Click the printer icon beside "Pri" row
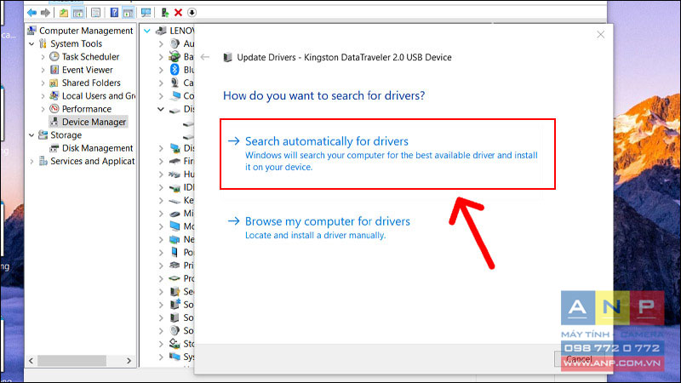The height and width of the screenshot is (383, 681). click(175, 266)
